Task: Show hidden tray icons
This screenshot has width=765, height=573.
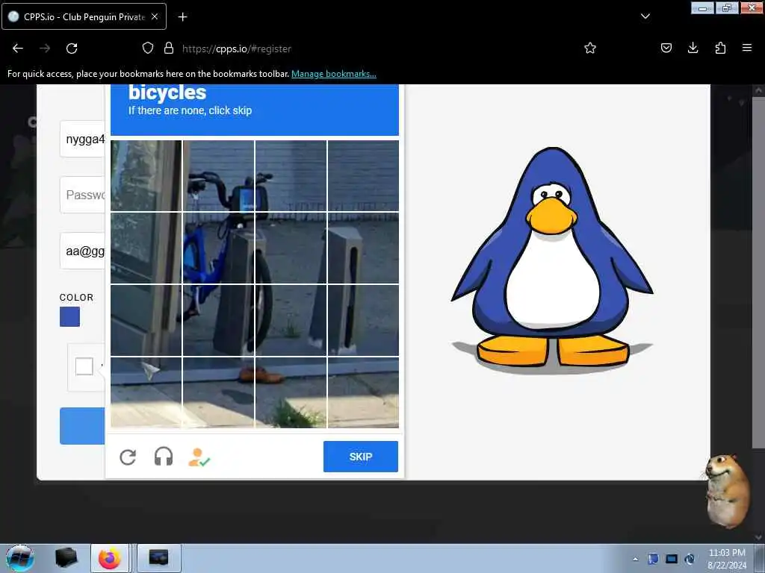Action: coord(635,559)
